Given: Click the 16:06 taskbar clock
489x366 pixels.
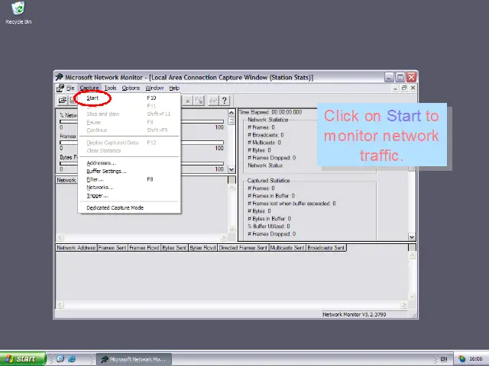Looking at the screenshot, I should pyautogui.click(x=476, y=359).
